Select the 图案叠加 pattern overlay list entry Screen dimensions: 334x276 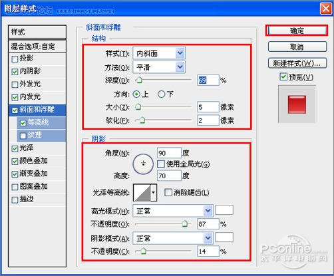37,187
